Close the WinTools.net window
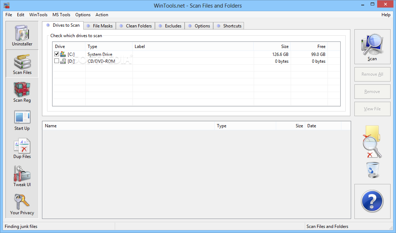Image resolution: width=396 pixels, height=233 pixels. click(x=386, y=4)
